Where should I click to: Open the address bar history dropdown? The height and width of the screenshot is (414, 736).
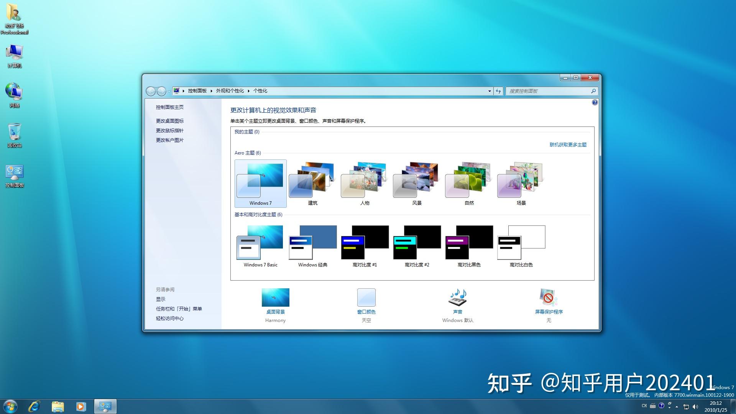click(489, 91)
